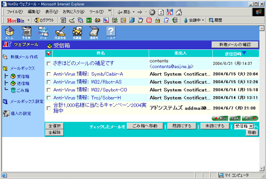266x179 pixels.
Task: Click the ログアウト toolbar button
Action: (x=44, y=20)
